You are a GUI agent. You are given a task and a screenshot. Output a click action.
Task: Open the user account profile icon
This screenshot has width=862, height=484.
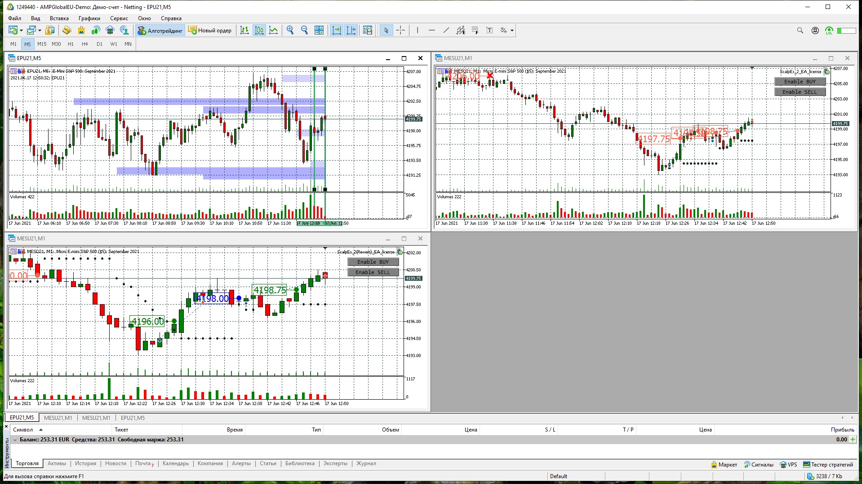coord(815,31)
